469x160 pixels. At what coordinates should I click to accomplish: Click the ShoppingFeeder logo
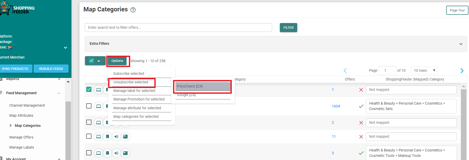(x=17, y=8)
